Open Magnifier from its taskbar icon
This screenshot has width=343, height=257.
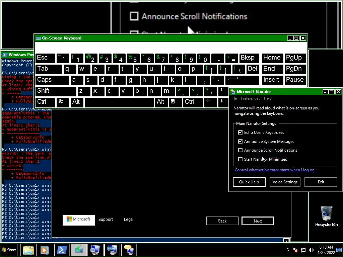coord(95,250)
